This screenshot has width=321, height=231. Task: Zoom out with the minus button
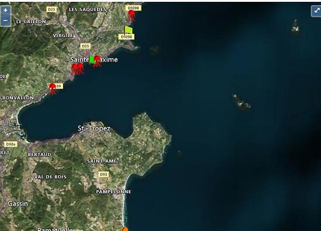click(5, 21)
